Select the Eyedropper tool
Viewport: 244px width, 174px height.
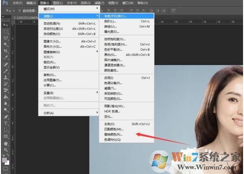point(6,58)
